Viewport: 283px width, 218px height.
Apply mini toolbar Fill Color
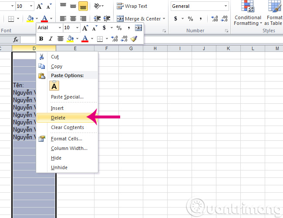point(70,38)
